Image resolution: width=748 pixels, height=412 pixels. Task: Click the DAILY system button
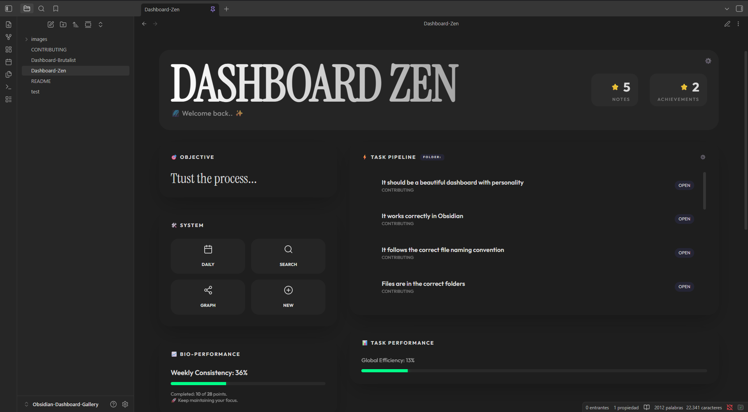(208, 256)
